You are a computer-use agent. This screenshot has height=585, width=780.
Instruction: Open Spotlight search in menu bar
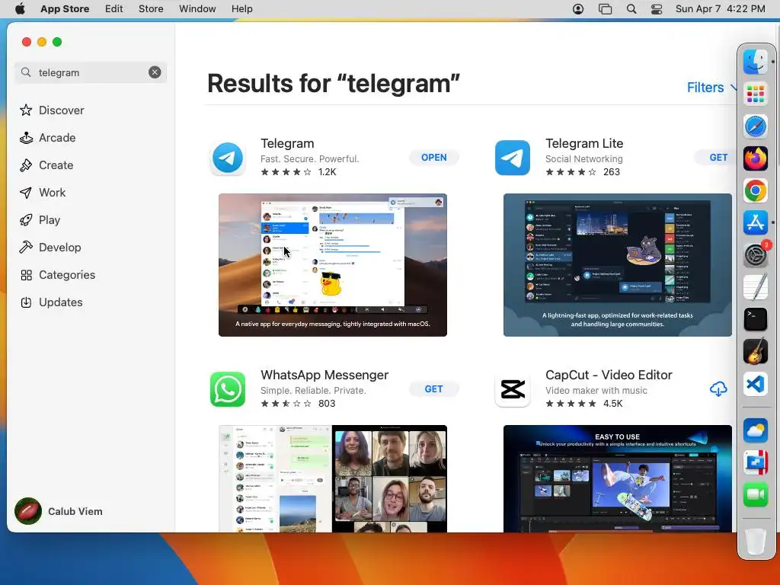point(631,9)
